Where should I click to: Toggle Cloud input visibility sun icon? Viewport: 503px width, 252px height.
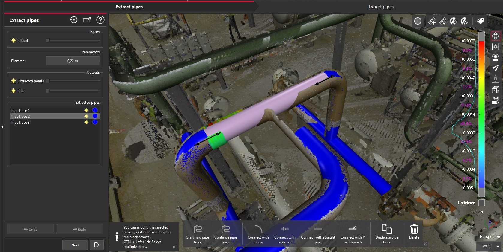pyautogui.click(x=13, y=40)
